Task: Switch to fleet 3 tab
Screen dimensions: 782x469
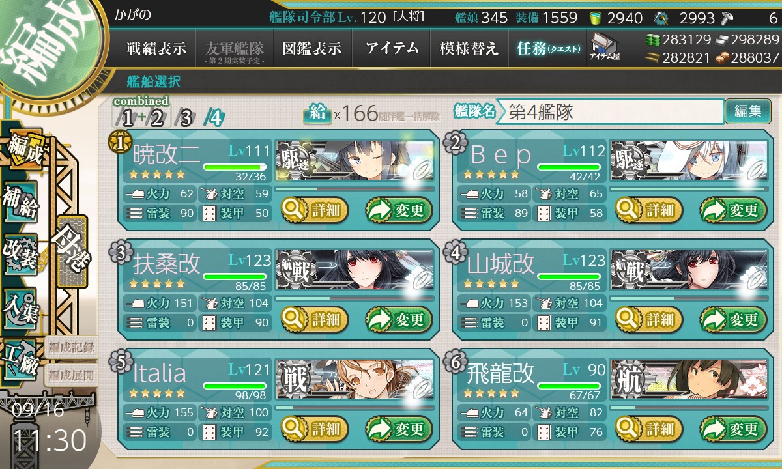Action: tap(185, 118)
